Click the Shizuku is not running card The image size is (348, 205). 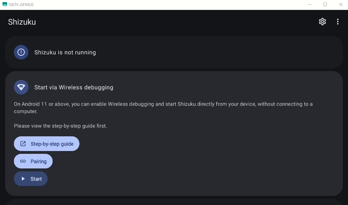pos(174,52)
